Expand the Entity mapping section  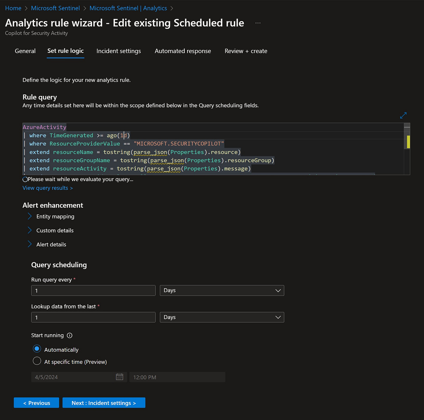(x=29, y=216)
